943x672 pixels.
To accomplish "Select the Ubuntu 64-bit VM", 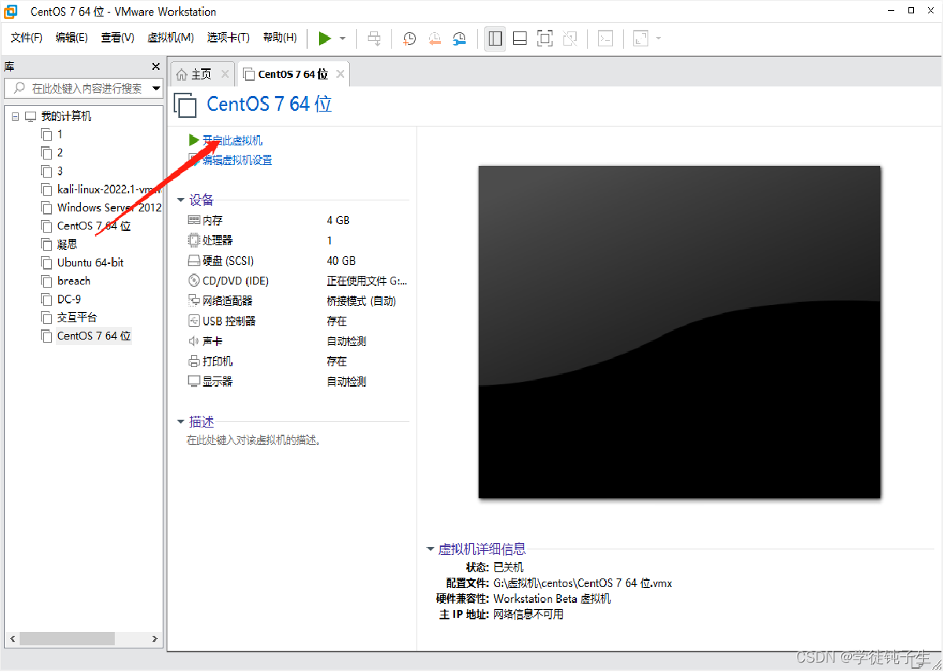I will pos(83,263).
